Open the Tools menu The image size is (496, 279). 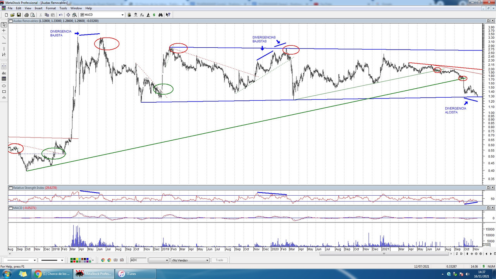(63, 8)
